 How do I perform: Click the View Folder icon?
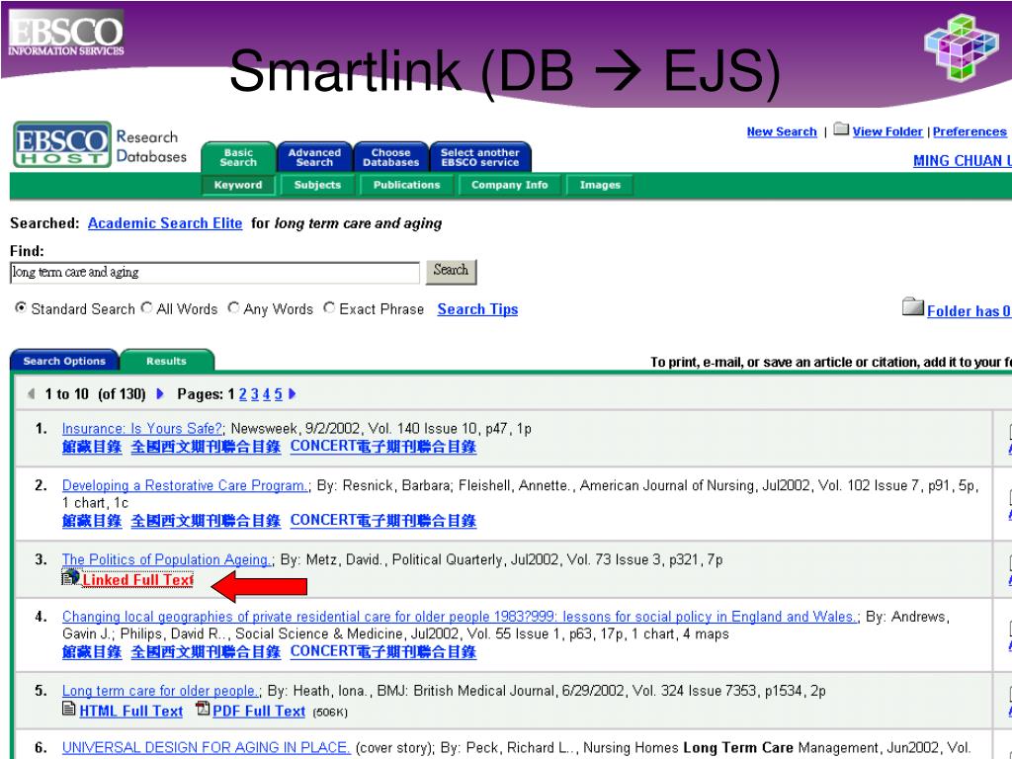841,129
